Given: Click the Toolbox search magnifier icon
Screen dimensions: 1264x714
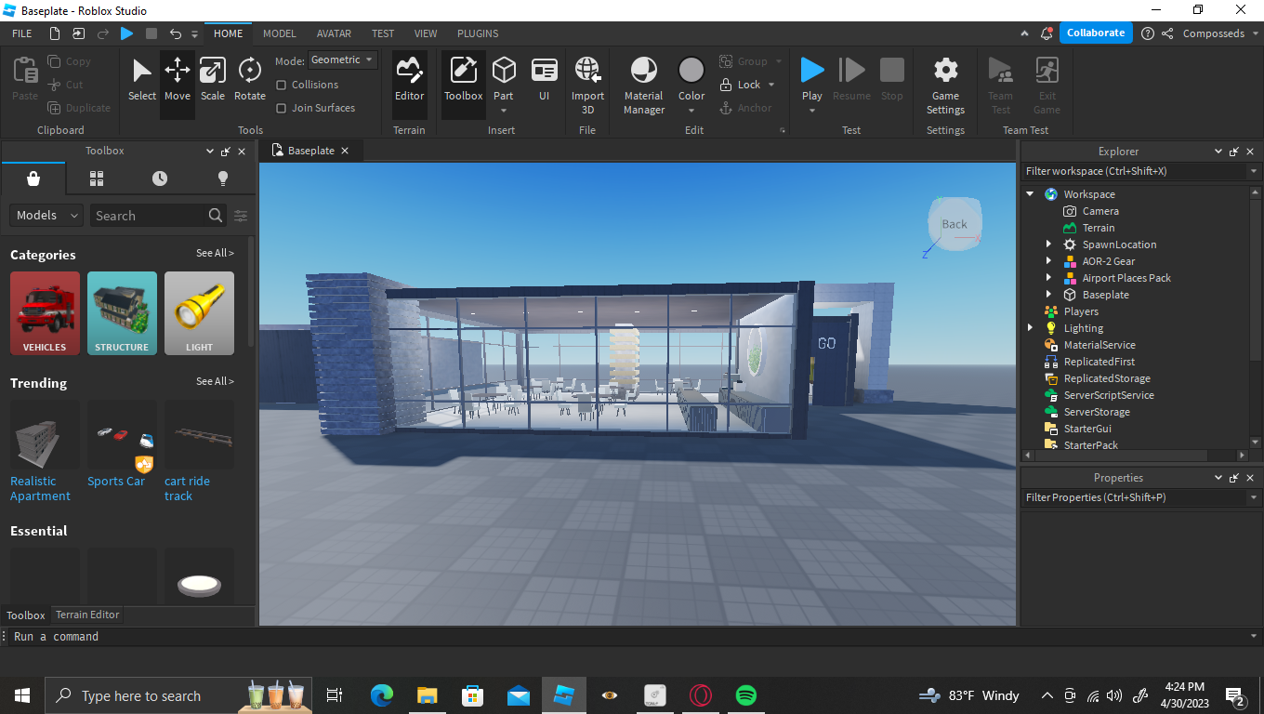Looking at the screenshot, I should (x=216, y=216).
